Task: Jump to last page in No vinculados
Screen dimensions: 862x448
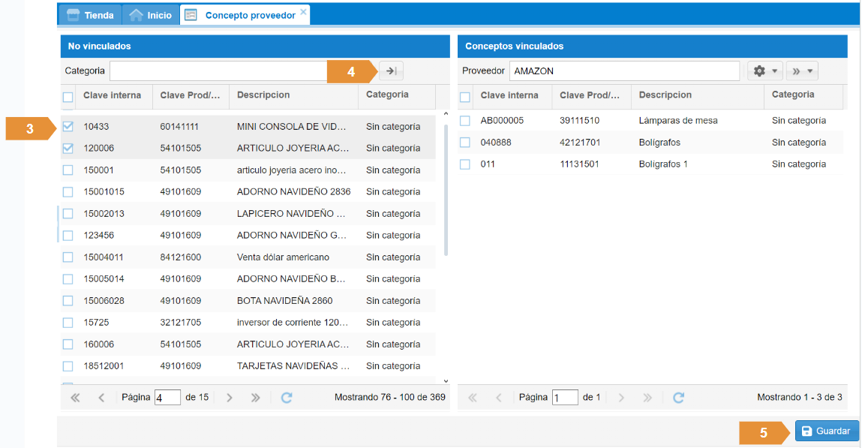Action: point(255,398)
